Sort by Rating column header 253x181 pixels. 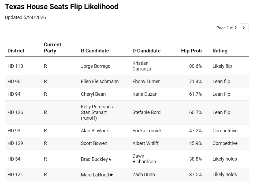tap(220, 51)
